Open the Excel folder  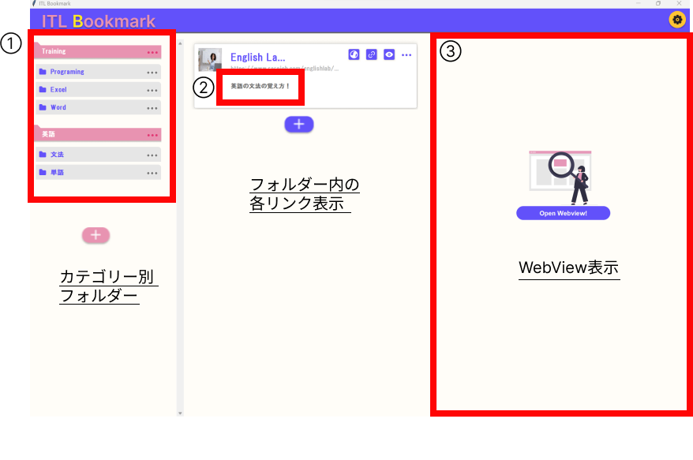pyautogui.click(x=98, y=89)
